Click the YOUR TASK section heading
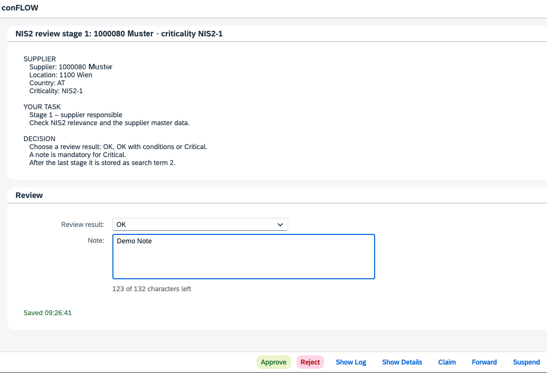The width and height of the screenshot is (547, 373). 42,107
